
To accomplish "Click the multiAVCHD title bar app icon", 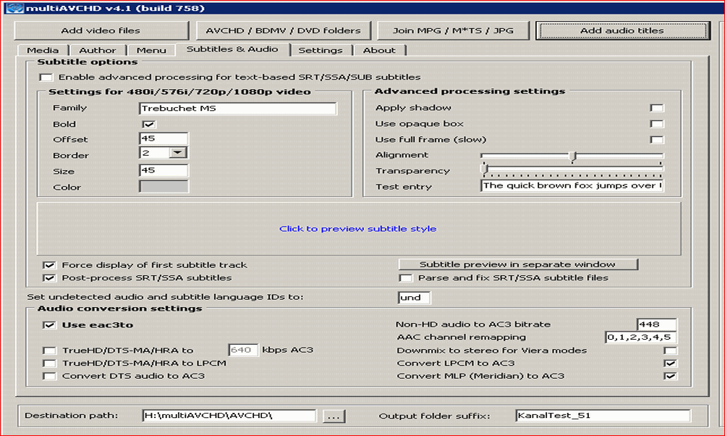I will (10, 8).
